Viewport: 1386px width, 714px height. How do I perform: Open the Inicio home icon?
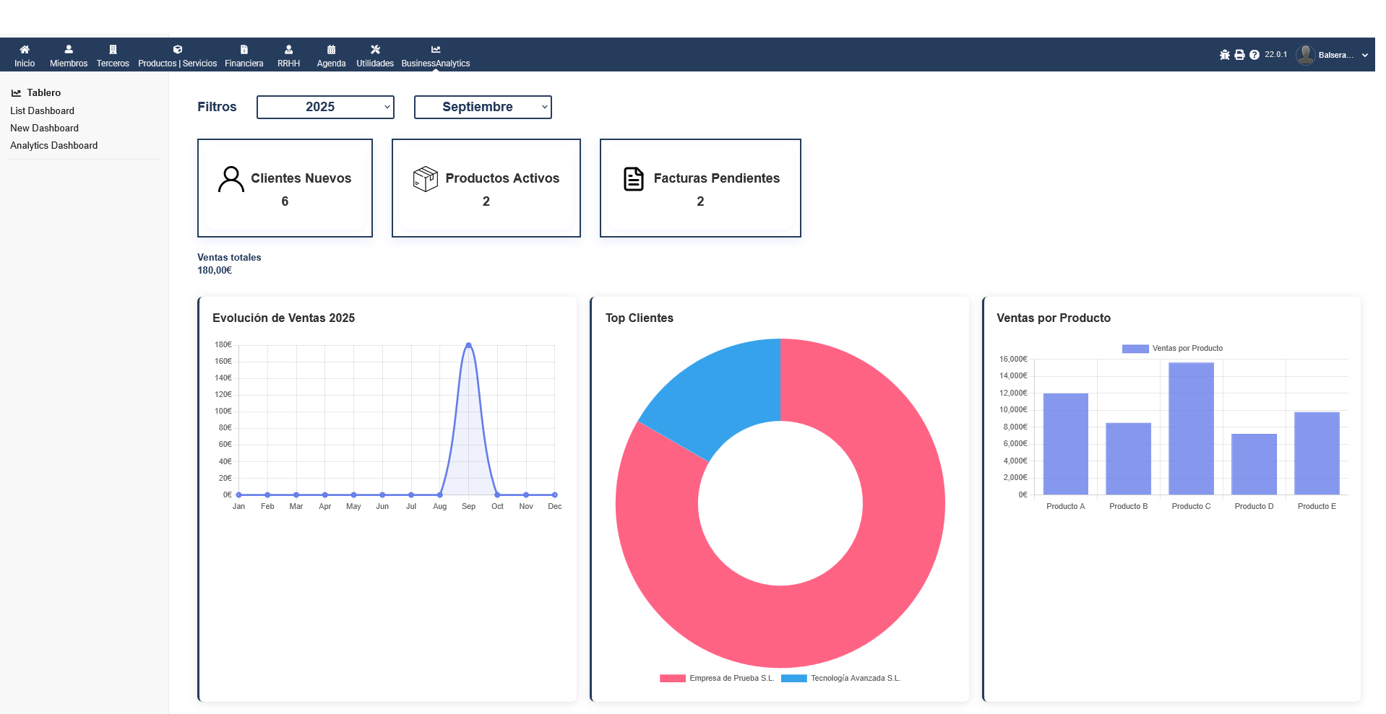point(25,49)
